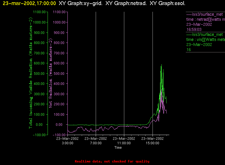Click the pink axis value 0.00
225x165 pixels.
coord(59,124)
